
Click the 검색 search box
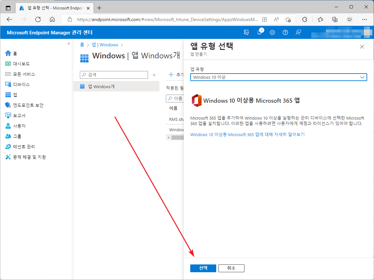click(114, 75)
